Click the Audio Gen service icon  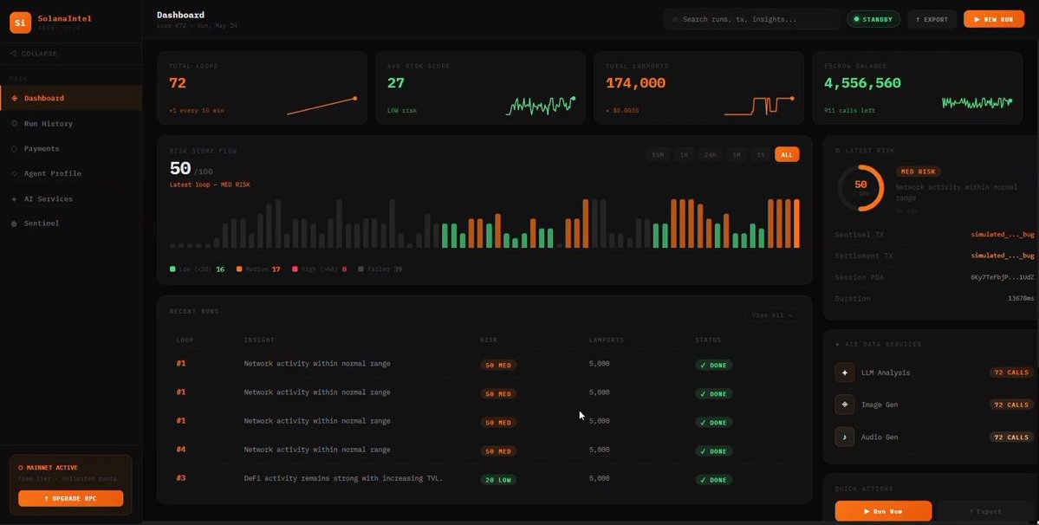tap(844, 437)
